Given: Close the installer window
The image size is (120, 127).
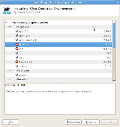Looking at the screenshot, I should click(117, 2).
